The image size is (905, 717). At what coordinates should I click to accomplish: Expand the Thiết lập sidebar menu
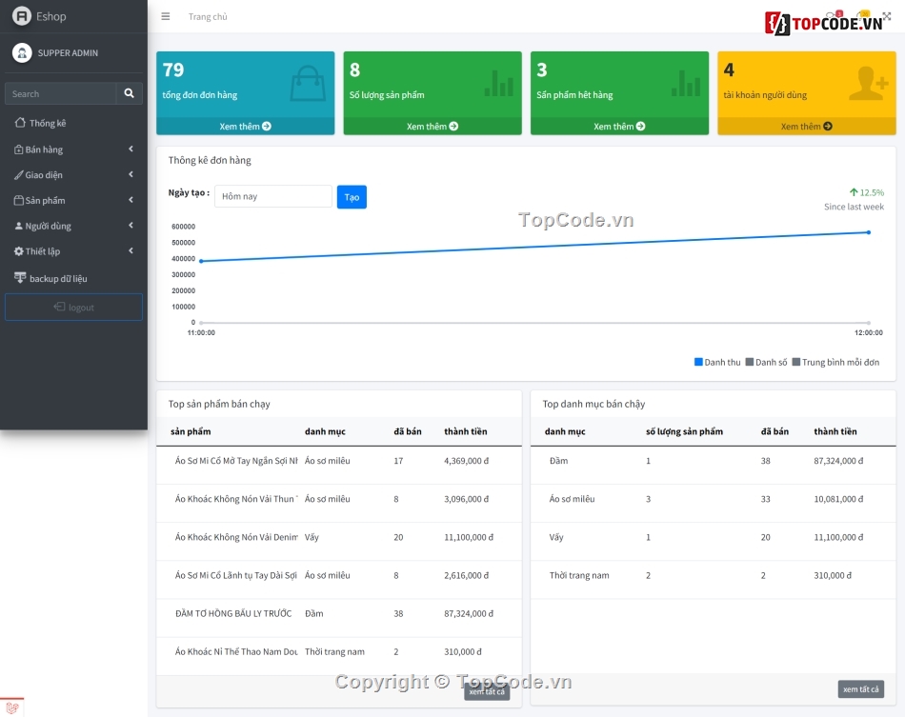tap(72, 251)
